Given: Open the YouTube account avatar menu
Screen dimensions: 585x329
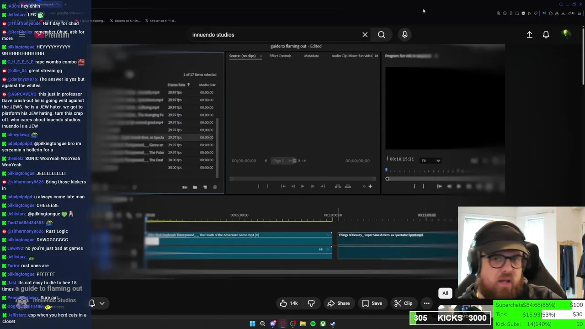Looking at the screenshot, I should pos(566,34).
